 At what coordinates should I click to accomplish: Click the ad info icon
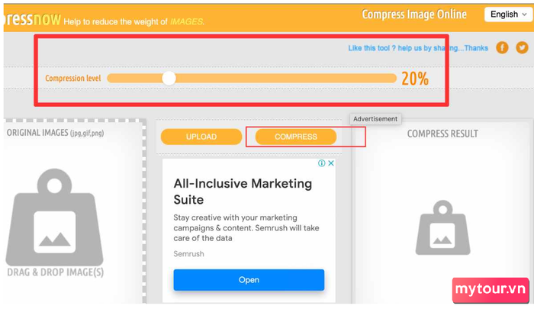tap(321, 163)
